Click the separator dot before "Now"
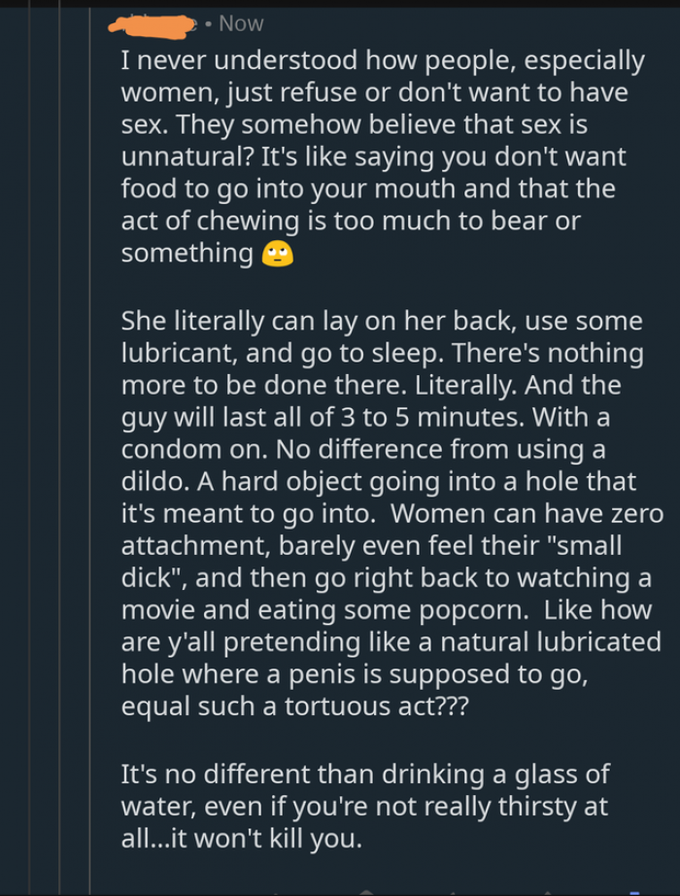The image size is (680, 896). click(x=209, y=23)
